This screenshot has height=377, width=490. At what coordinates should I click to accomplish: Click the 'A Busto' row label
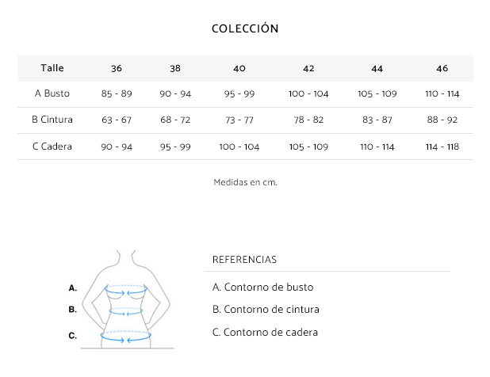tap(52, 93)
